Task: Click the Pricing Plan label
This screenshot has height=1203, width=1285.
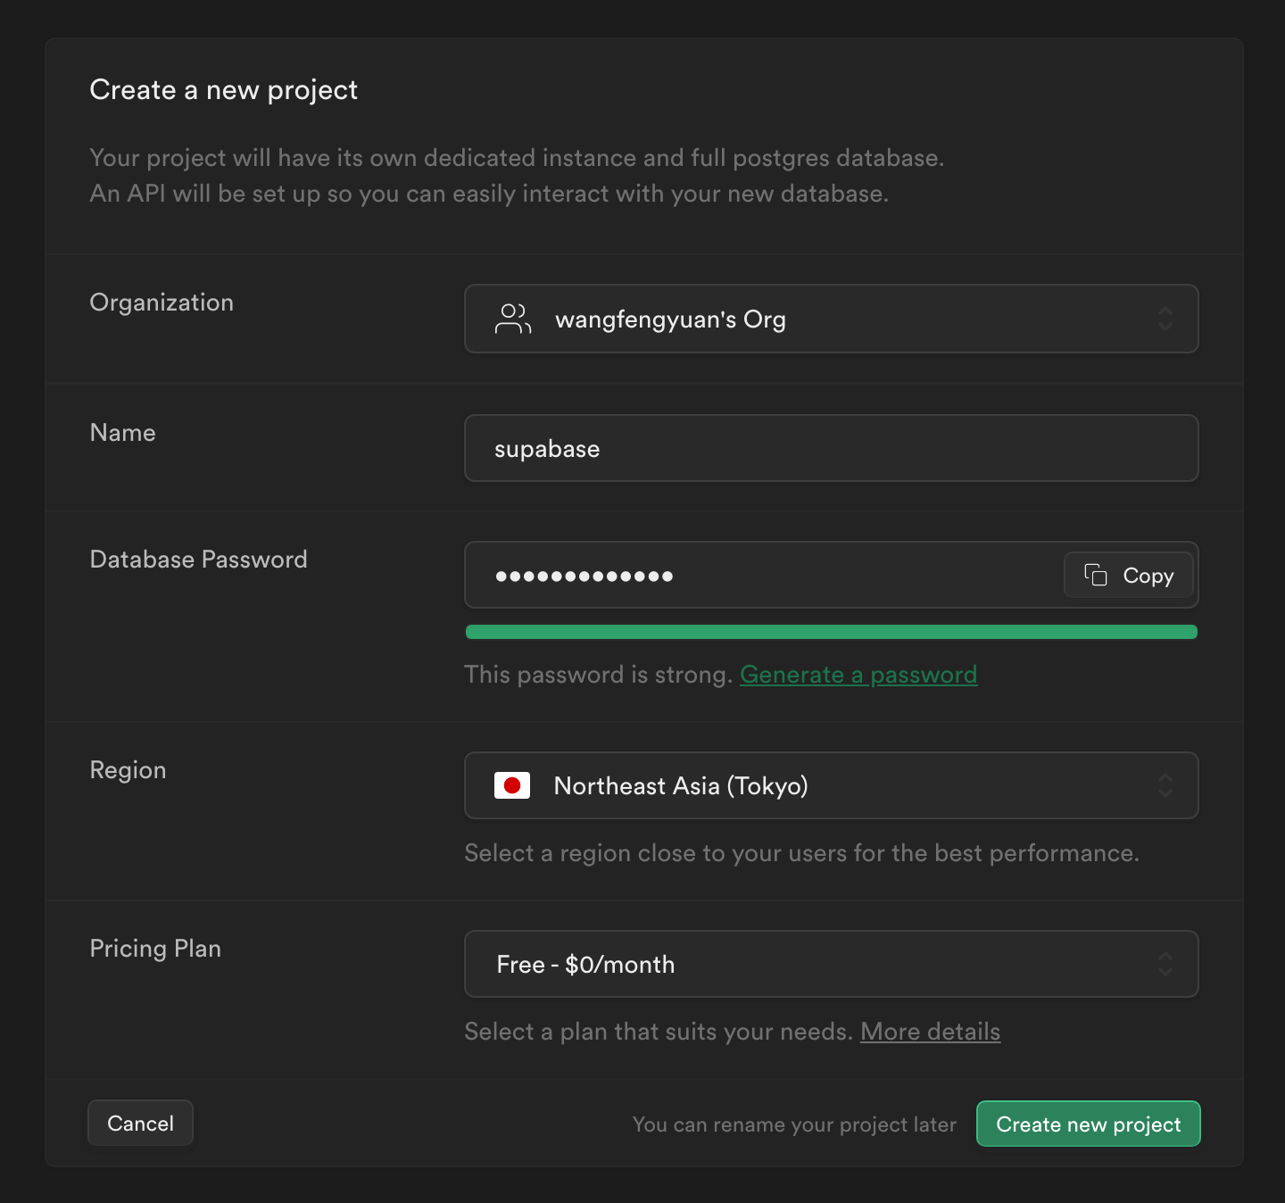Action: (155, 949)
